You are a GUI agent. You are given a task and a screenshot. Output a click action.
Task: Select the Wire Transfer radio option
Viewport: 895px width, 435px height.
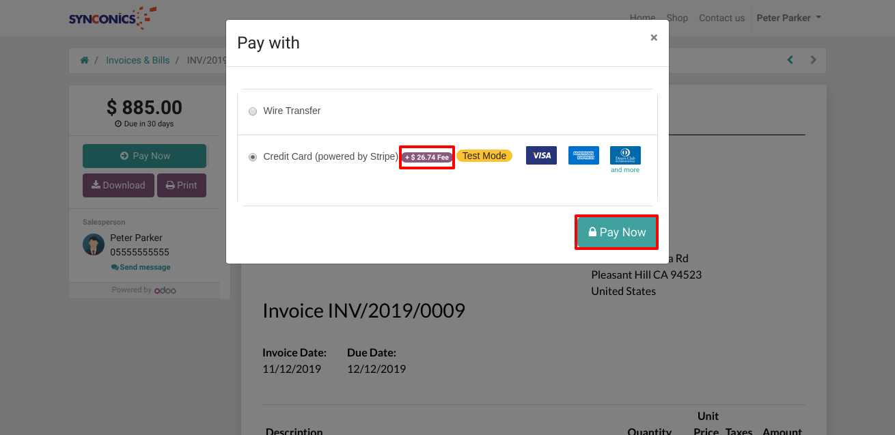point(253,111)
